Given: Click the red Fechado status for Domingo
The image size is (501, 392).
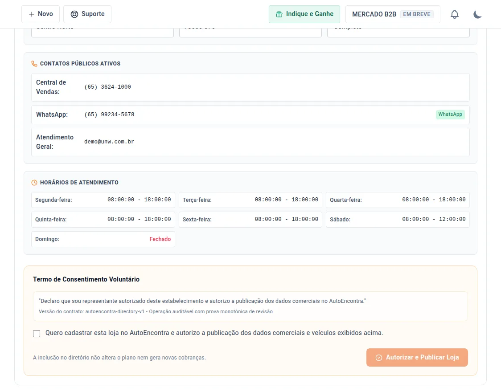Looking at the screenshot, I should (160, 239).
